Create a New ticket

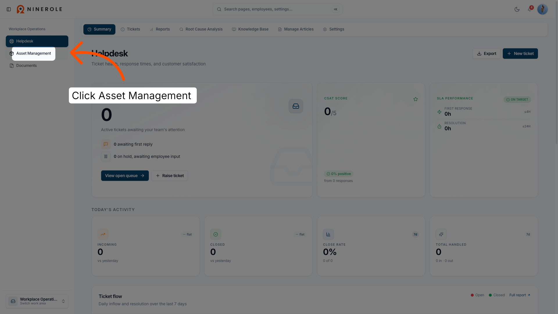(520, 53)
